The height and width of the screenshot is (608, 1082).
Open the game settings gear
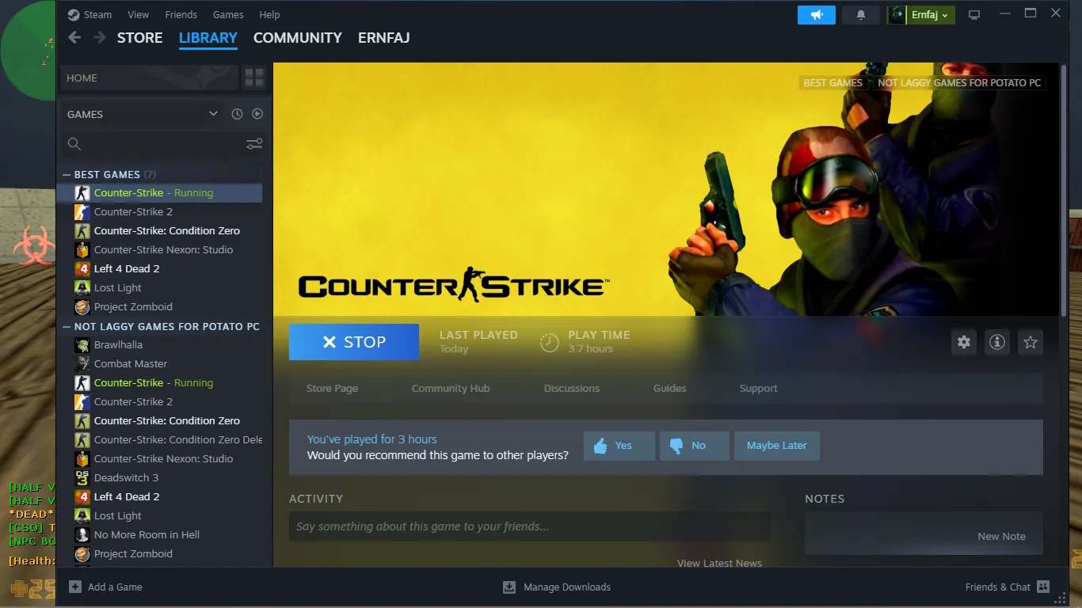tap(964, 342)
